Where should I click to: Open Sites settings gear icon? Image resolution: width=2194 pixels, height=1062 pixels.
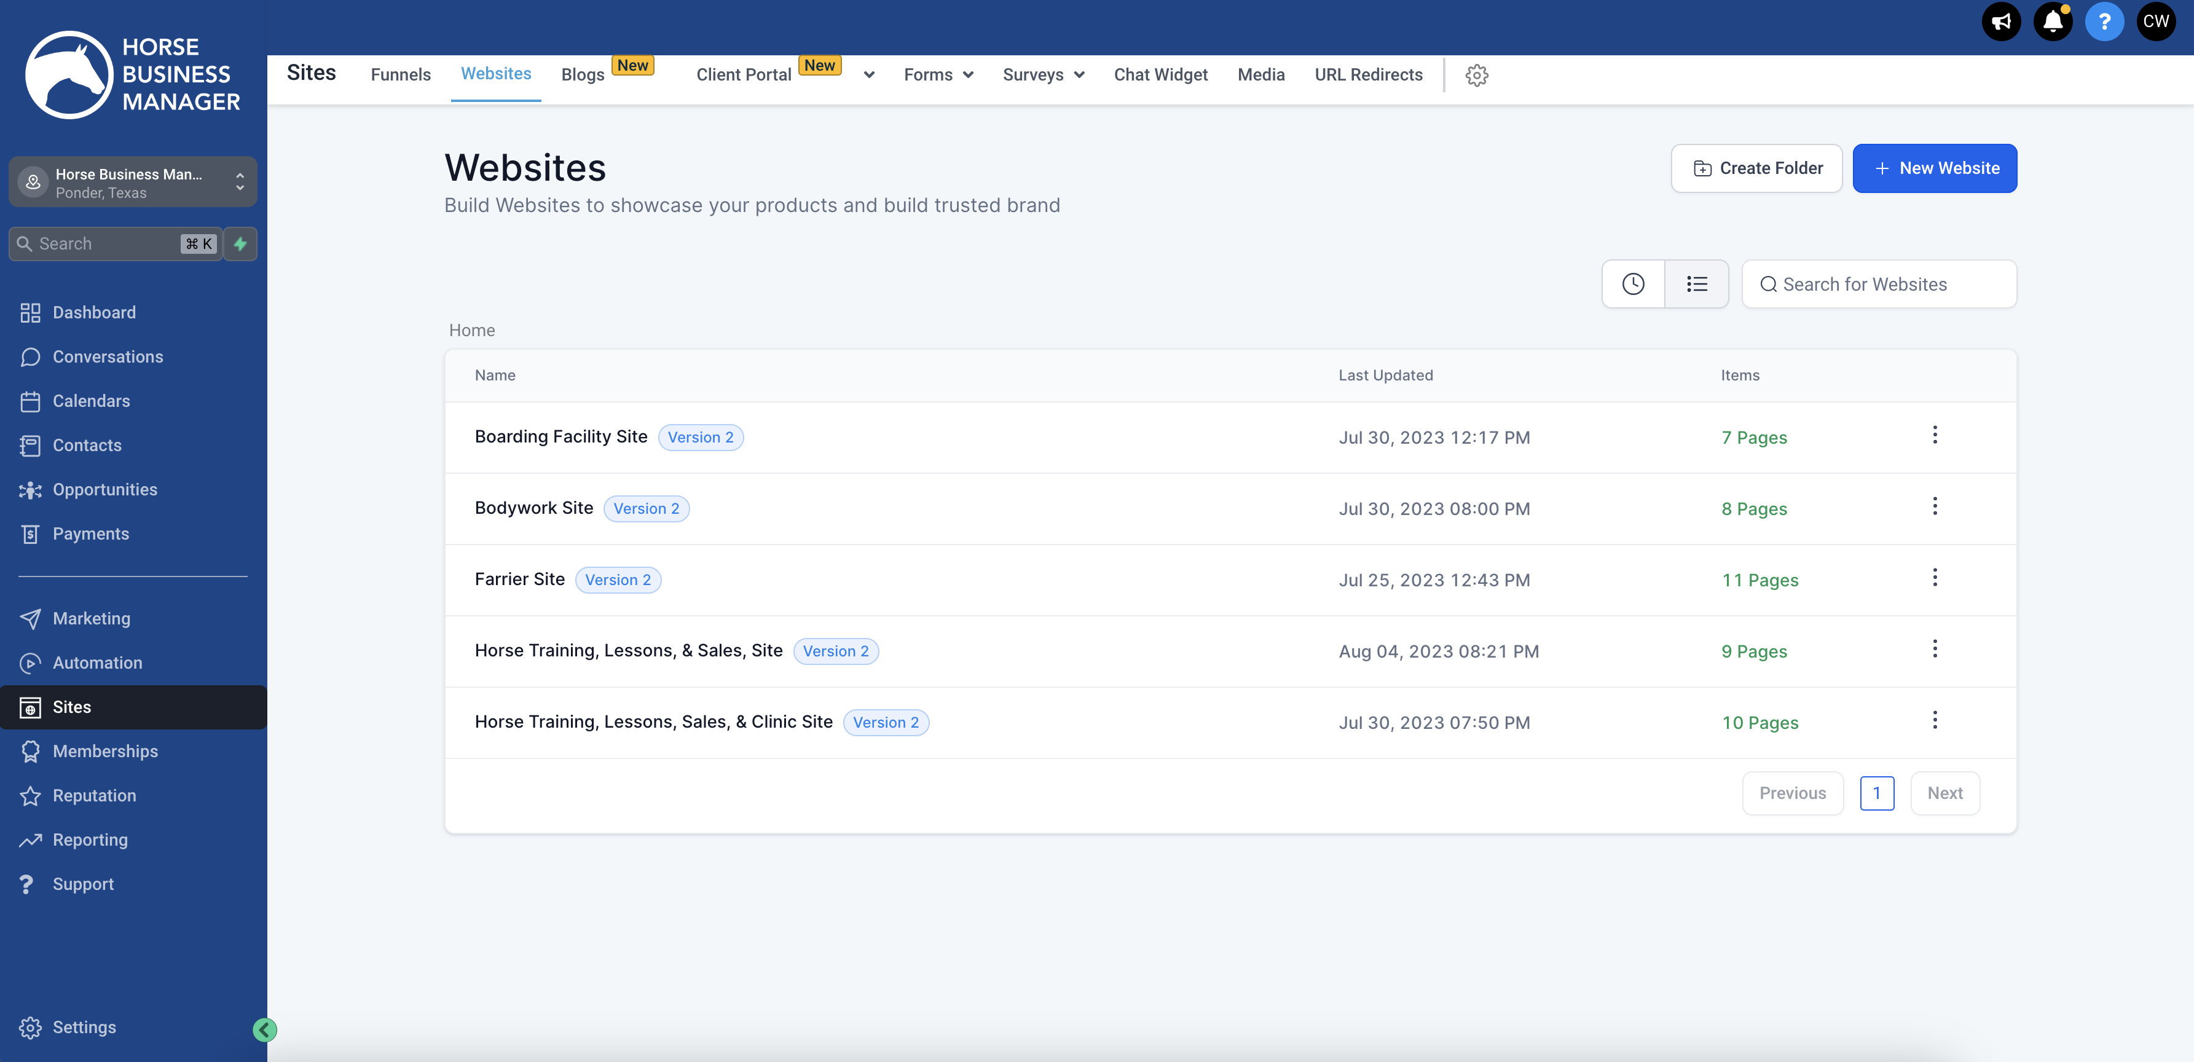click(x=1476, y=75)
